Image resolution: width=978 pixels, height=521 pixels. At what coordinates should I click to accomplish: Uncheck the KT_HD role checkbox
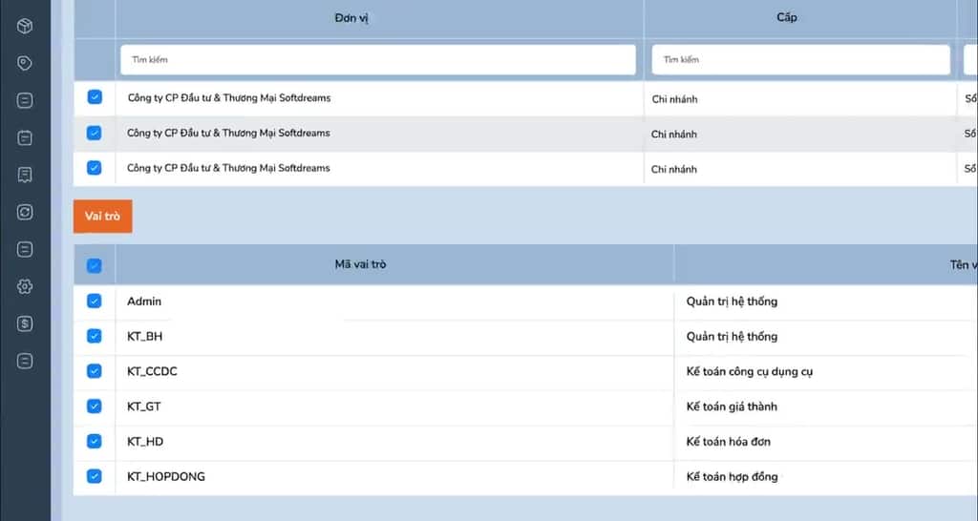click(x=95, y=441)
